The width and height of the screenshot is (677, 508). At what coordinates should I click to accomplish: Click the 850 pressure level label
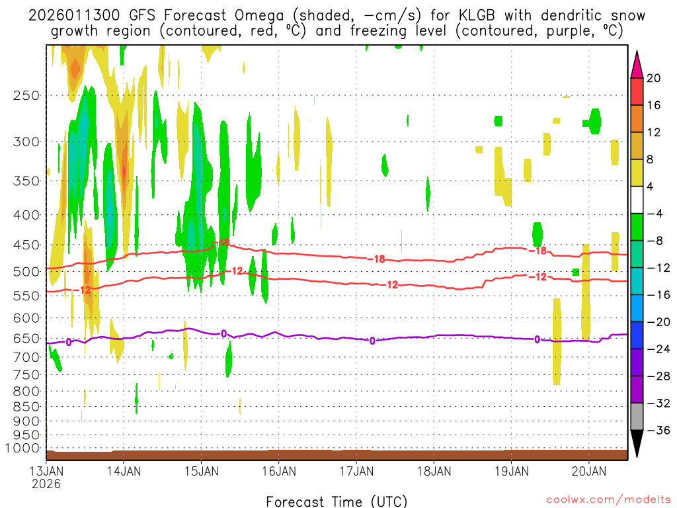(x=26, y=407)
